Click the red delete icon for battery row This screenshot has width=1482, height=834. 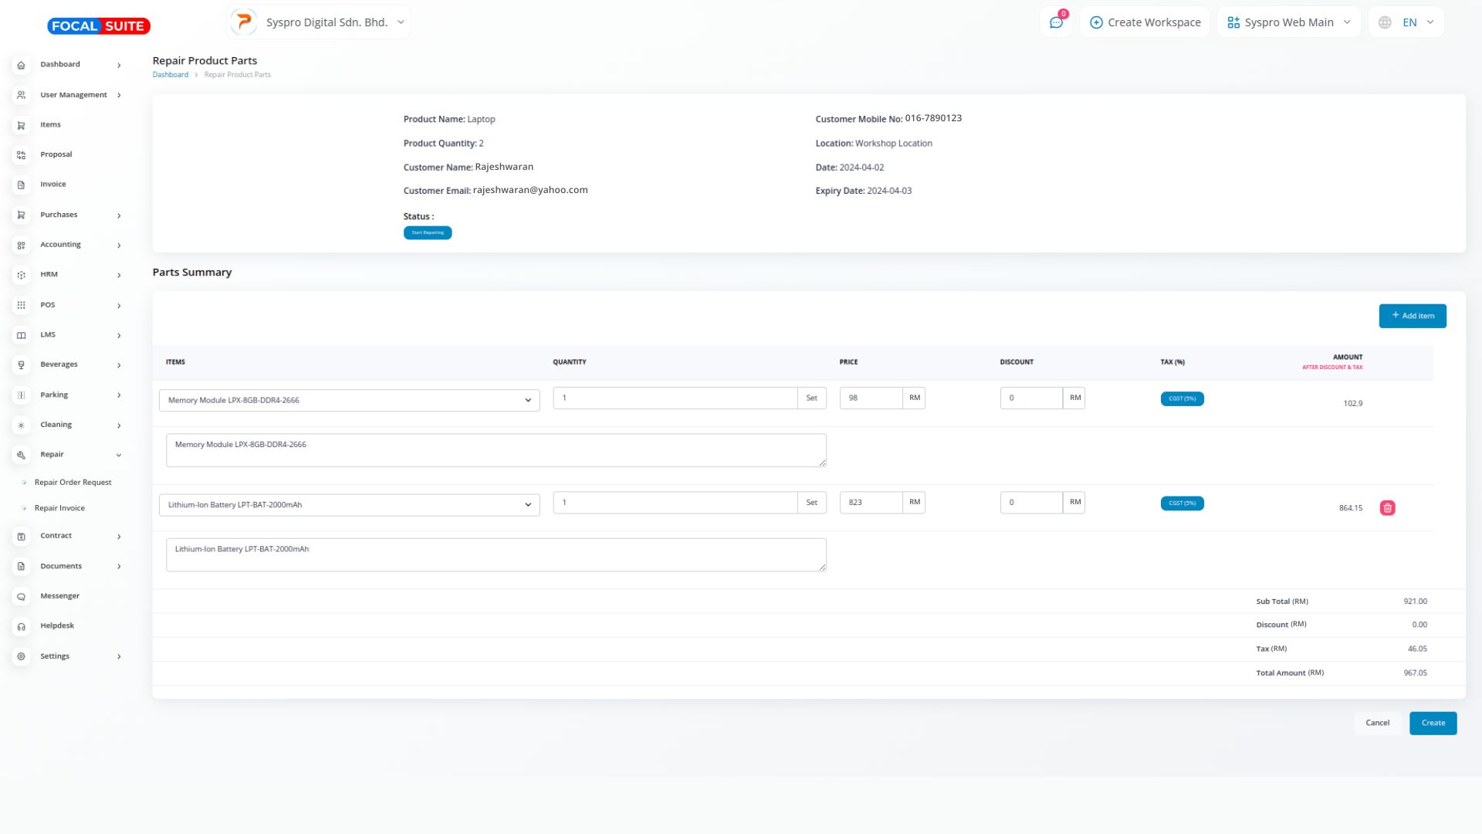1387,508
